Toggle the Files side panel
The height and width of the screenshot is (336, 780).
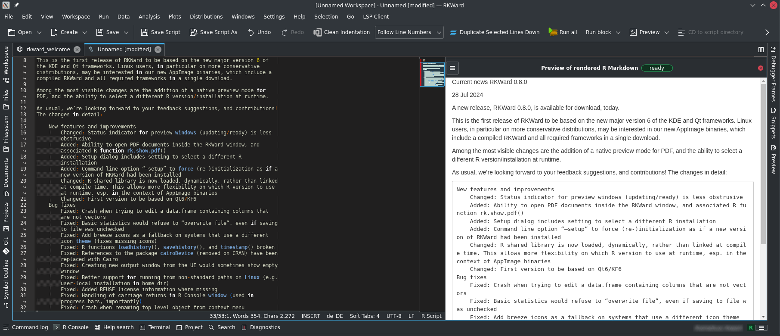6,100
